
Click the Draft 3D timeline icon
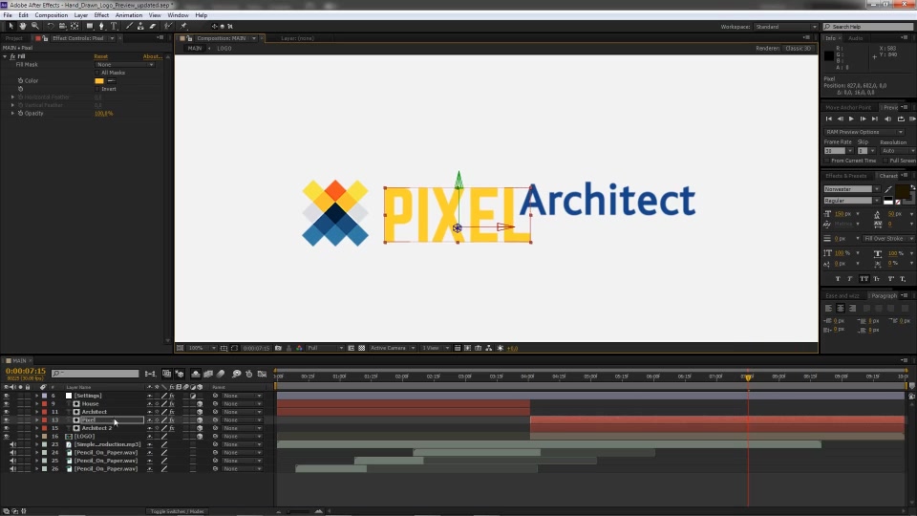coord(180,374)
